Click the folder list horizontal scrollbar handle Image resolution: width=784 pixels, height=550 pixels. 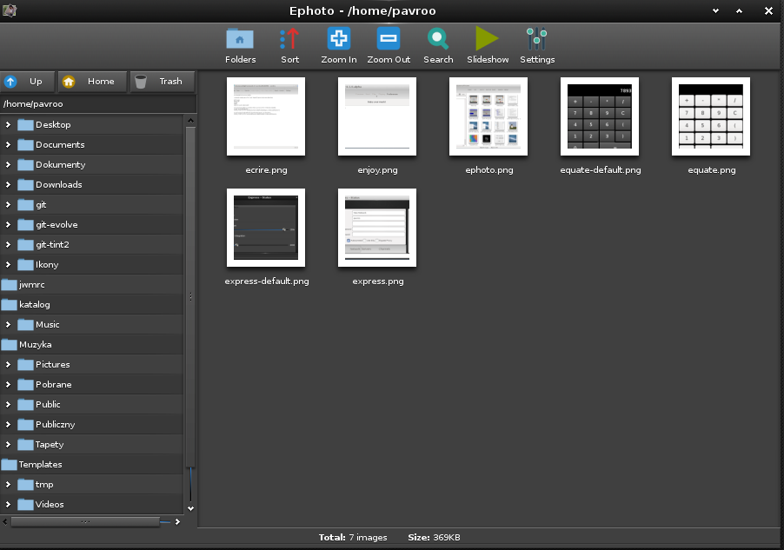pyautogui.click(x=85, y=522)
